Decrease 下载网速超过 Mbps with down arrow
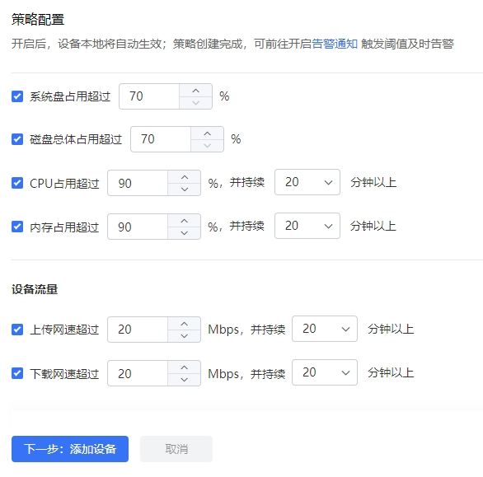The image size is (483, 477). pyautogui.click(x=184, y=380)
